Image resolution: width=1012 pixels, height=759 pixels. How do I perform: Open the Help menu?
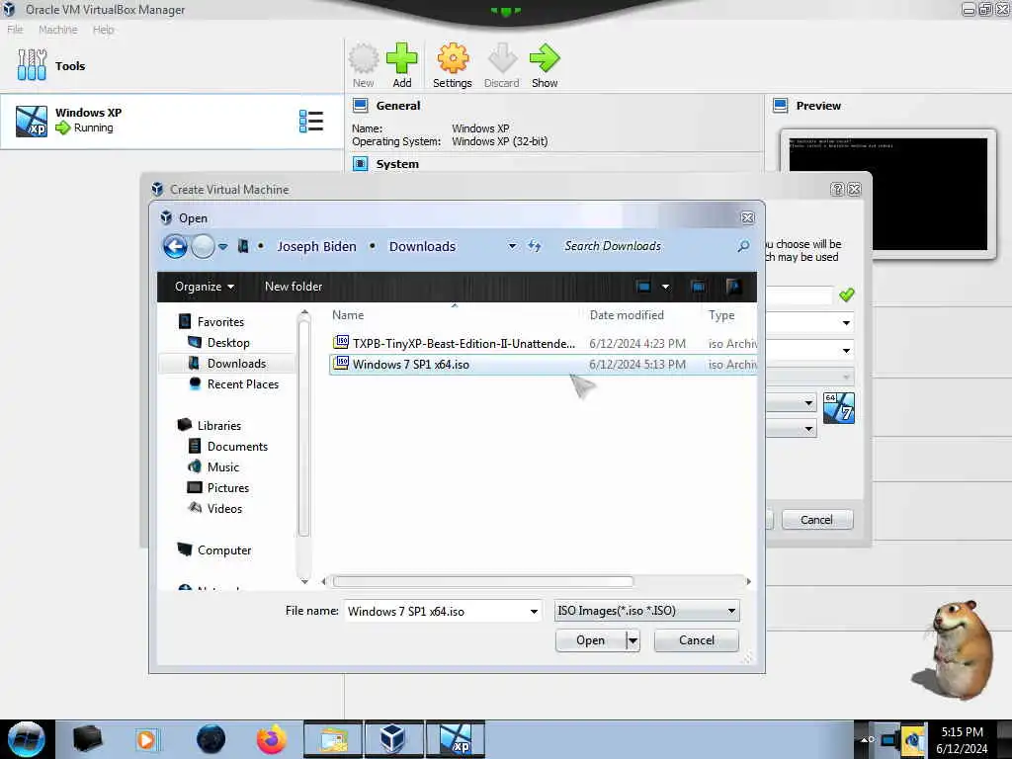103,30
